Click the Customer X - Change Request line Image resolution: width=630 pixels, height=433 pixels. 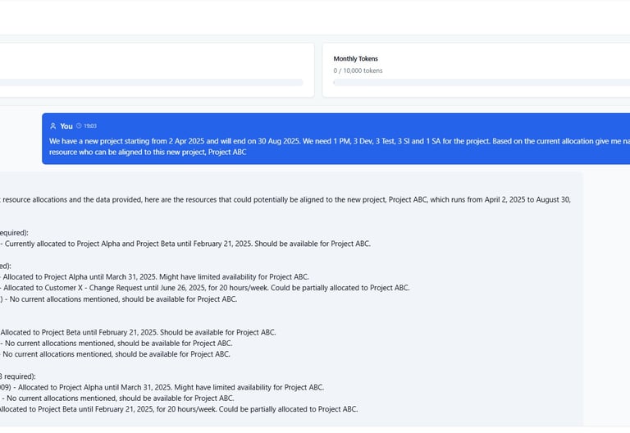coord(205,288)
